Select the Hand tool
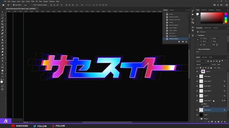229x128 pixels. click(3, 70)
